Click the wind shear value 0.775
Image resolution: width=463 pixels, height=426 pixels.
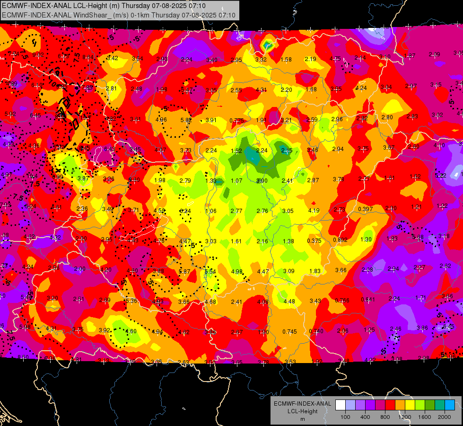[x=236, y=120]
